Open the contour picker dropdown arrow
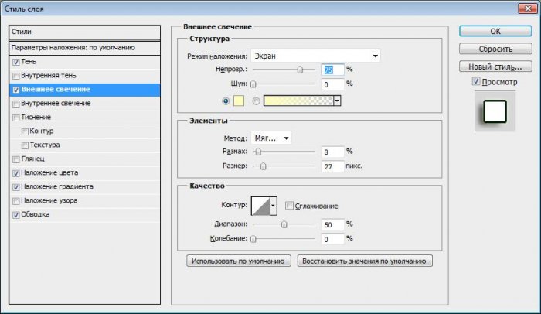 [x=274, y=205]
